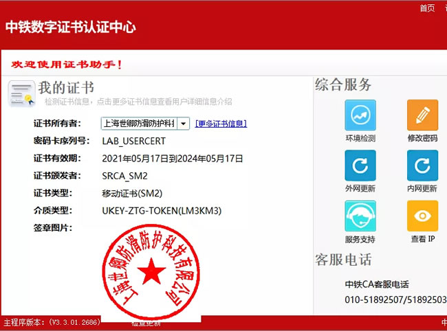Click the 欢迎使用证书助手 welcome banner text

coord(67,65)
